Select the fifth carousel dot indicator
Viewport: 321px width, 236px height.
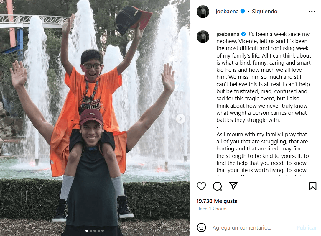(103, 231)
